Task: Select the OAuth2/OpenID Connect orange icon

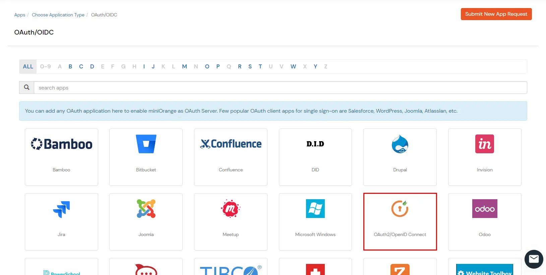Action: (x=400, y=209)
